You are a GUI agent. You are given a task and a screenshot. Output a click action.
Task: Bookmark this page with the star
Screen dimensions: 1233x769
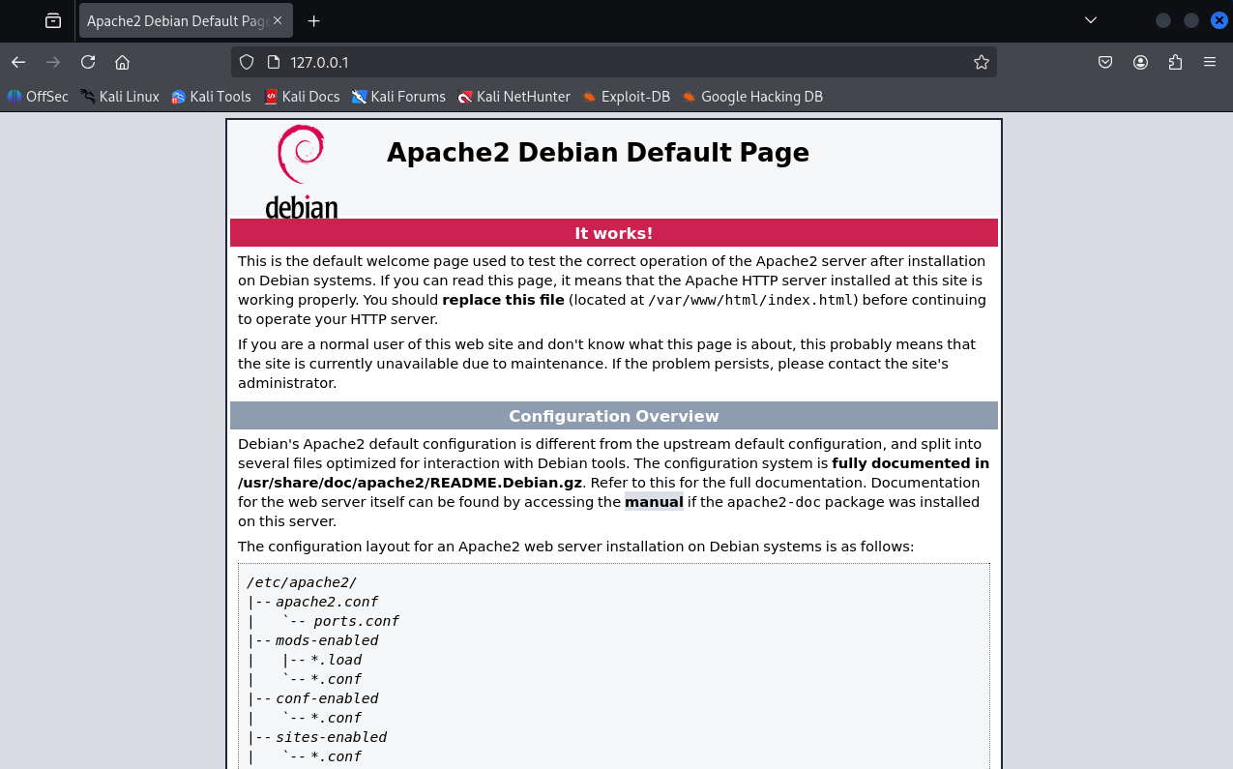point(982,62)
